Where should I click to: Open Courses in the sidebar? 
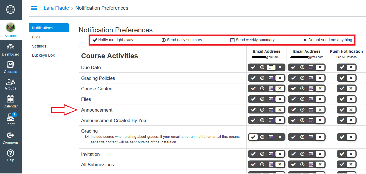click(x=11, y=67)
